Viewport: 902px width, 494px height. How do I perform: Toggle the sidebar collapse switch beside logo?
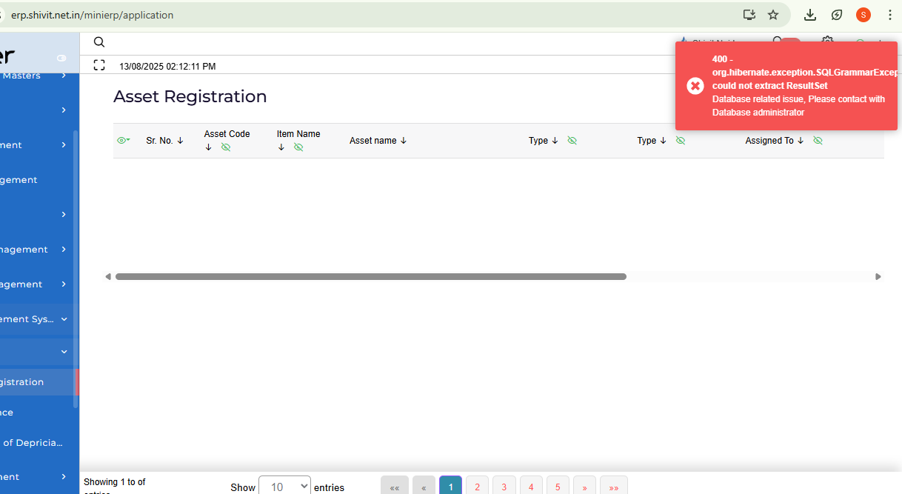click(61, 58)
